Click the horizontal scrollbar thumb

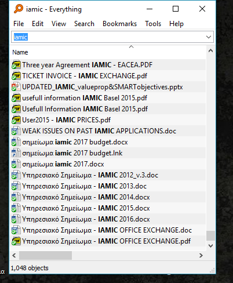45,255
